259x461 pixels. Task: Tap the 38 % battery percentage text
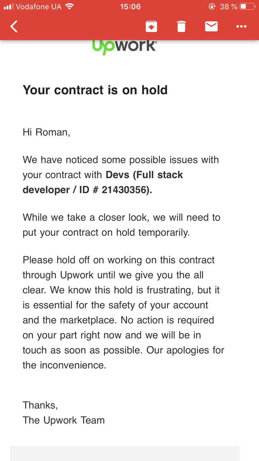coord(228,6)
